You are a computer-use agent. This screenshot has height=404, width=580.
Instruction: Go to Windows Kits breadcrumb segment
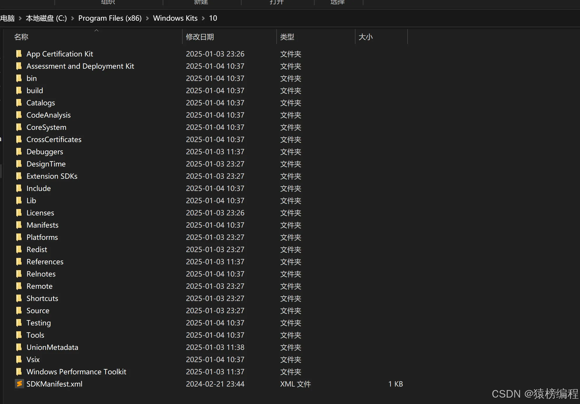tap(175, 18)
